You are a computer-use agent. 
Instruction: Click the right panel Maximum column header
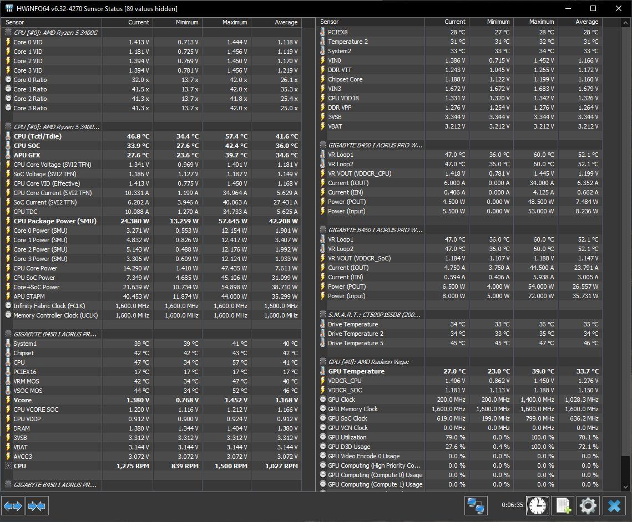click(x=535, y=22)
